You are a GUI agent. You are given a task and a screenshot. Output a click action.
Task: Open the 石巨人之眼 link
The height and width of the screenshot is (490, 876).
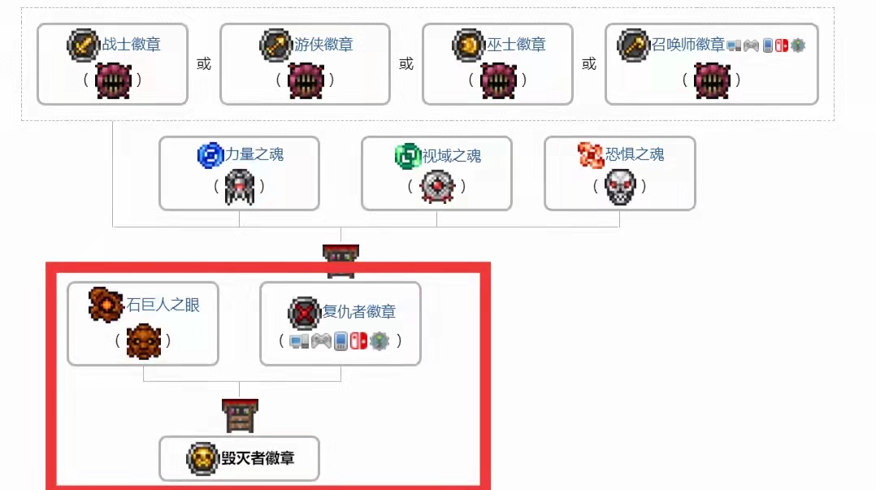click(163, 305)
